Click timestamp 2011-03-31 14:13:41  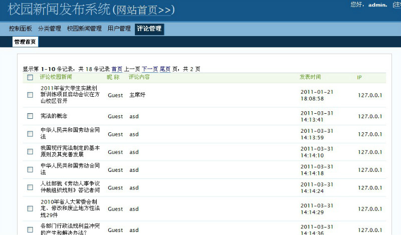[x=317, y=116]
